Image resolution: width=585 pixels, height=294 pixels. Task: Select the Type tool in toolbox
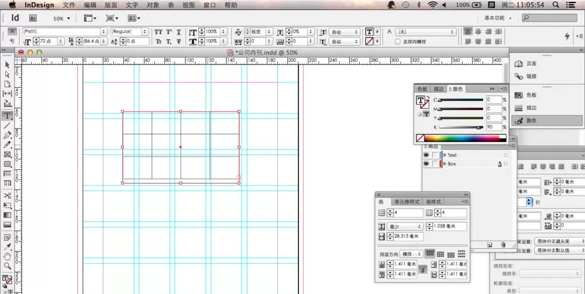pos(7,116)
